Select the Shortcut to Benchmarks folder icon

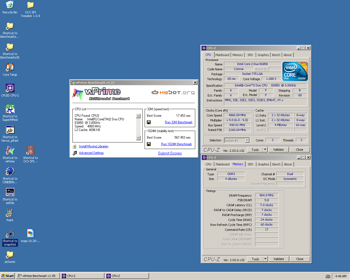pyautogui.click(x=10, y=26)
